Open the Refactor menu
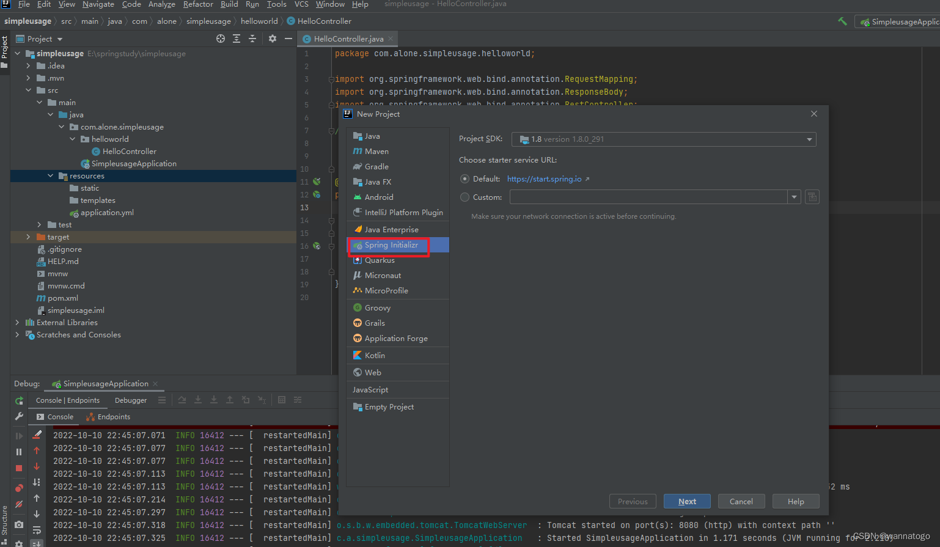The image size is (940, 547). tap(198, 4)
